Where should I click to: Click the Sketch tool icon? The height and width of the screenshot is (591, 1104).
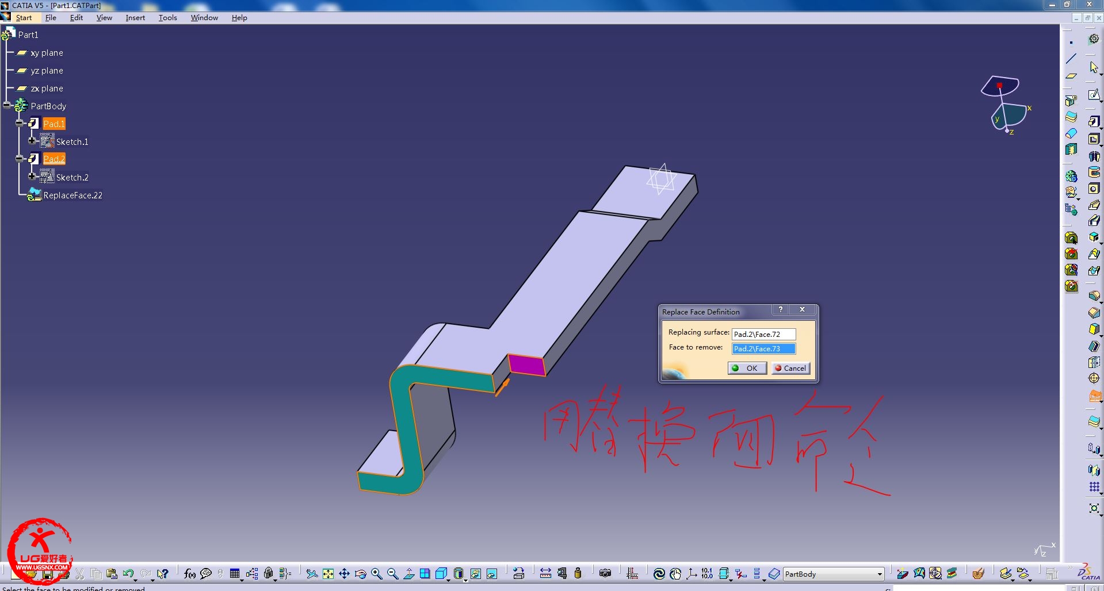[x=1094, y=94]
